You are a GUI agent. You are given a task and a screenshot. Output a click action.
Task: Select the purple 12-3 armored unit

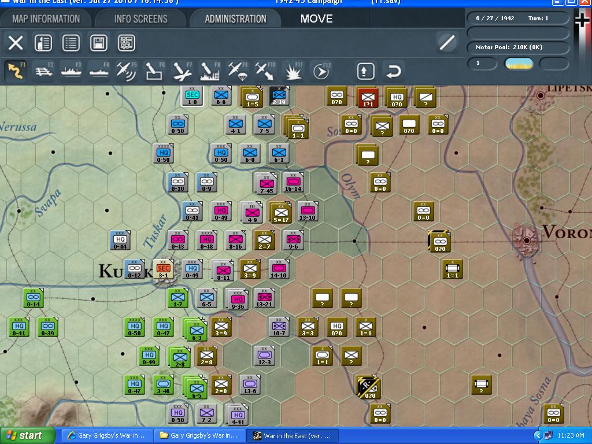point(264,356)
